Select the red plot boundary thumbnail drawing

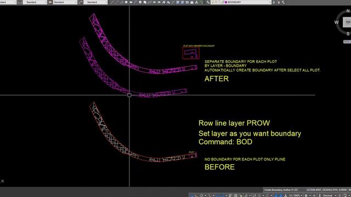[x=191, y=53]
